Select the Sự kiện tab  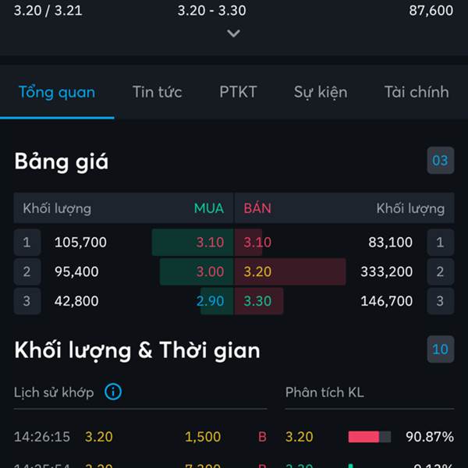(321, 92)
